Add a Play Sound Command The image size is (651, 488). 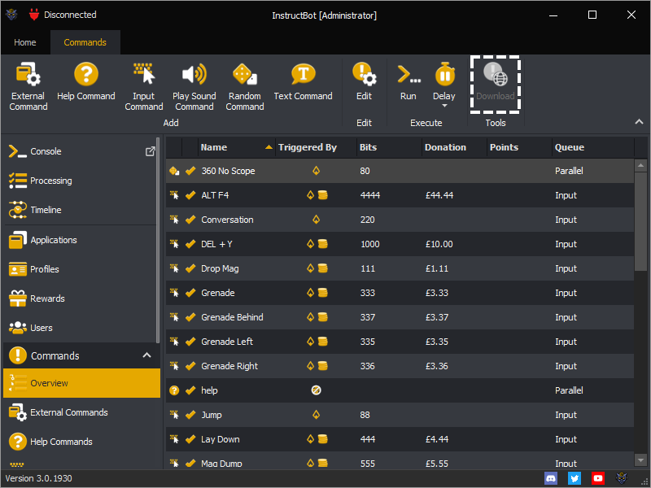click(194, 86)
